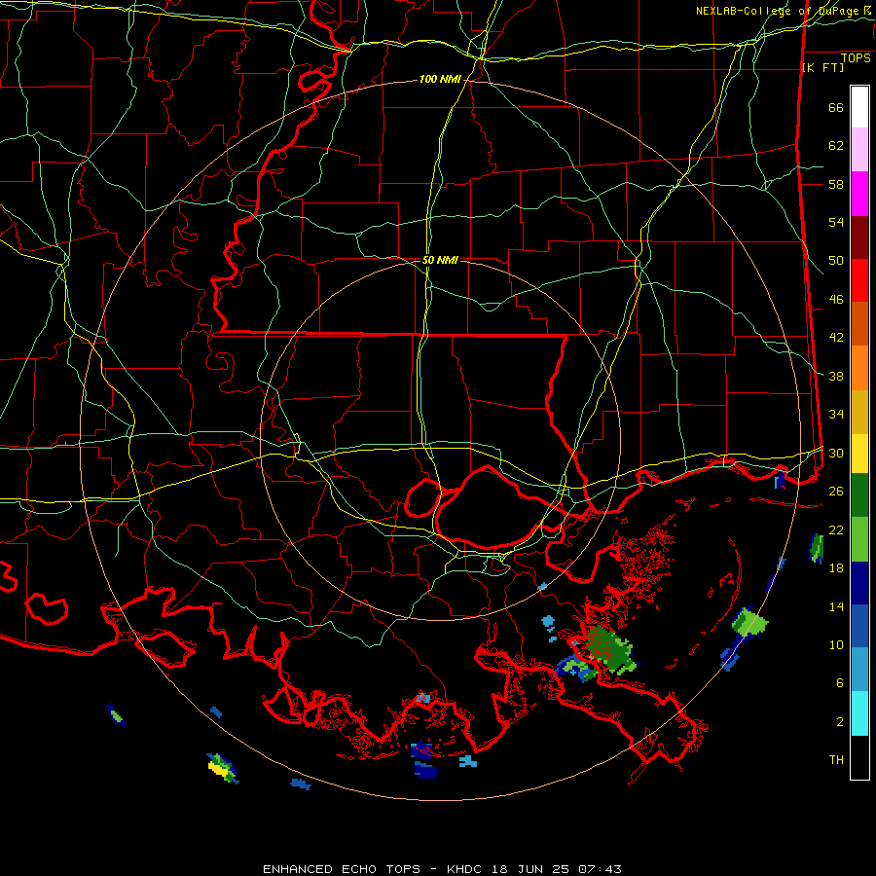This screenshot has width=876, height=876.
Task: Click the '100 NMI' range ring label
Action: (x=440, y=80)
